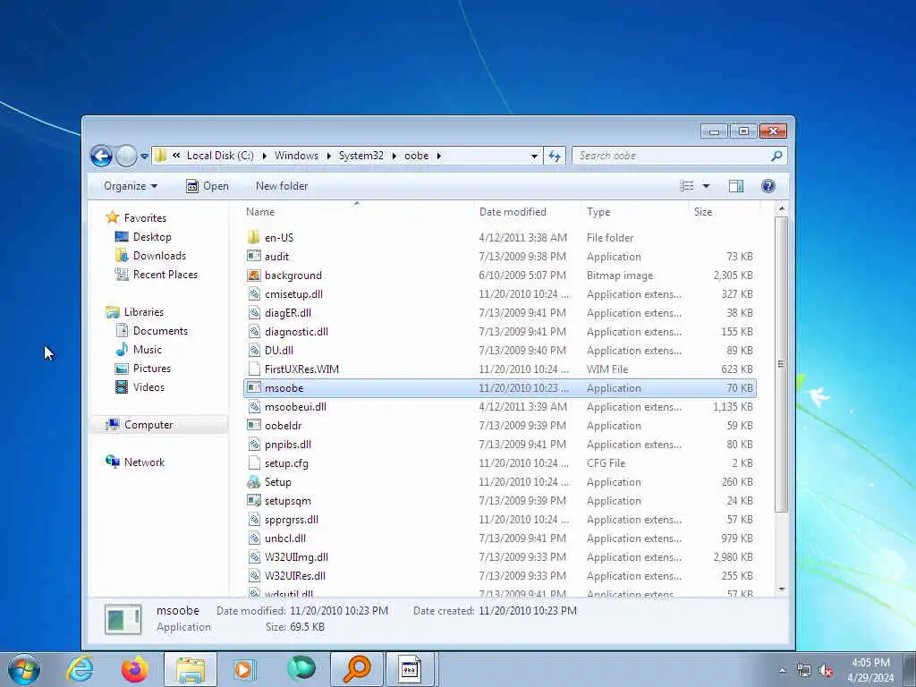Select Local Disk (C:) in address bar

coord(220,156)
